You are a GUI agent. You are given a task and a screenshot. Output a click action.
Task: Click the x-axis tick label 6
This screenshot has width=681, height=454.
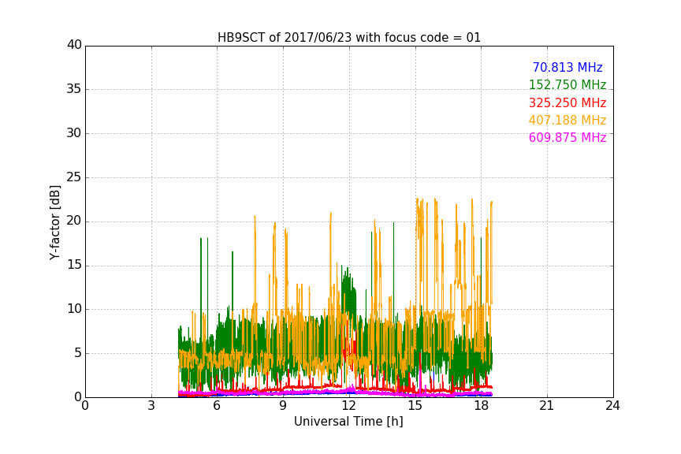pos(217,406)
